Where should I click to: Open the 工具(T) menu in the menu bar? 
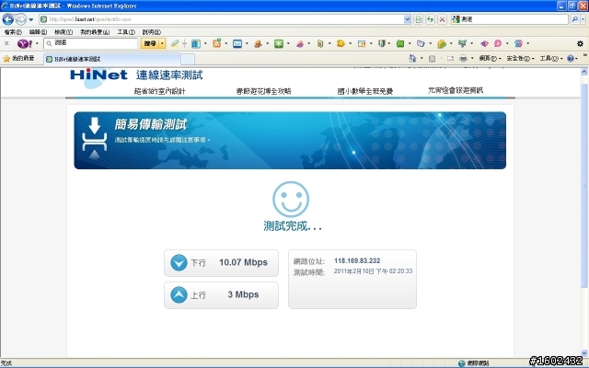pos(126,32)
